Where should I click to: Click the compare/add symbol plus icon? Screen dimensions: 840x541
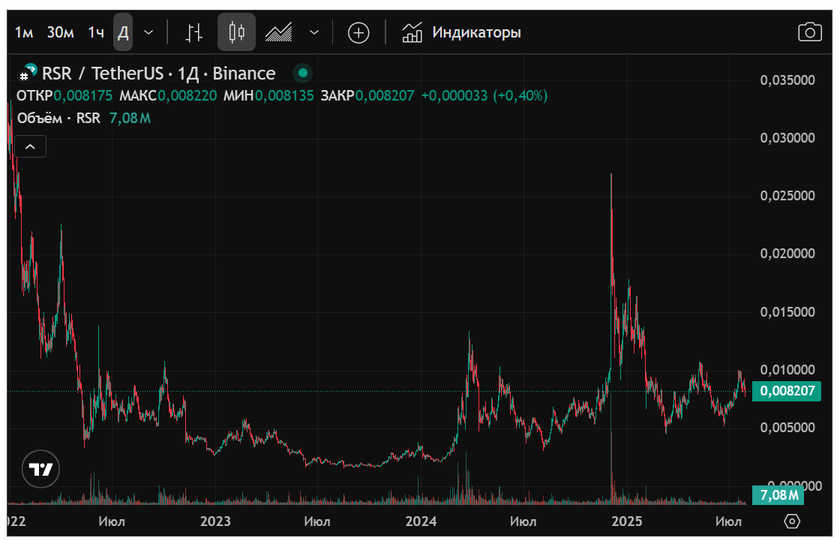[358, 33]
